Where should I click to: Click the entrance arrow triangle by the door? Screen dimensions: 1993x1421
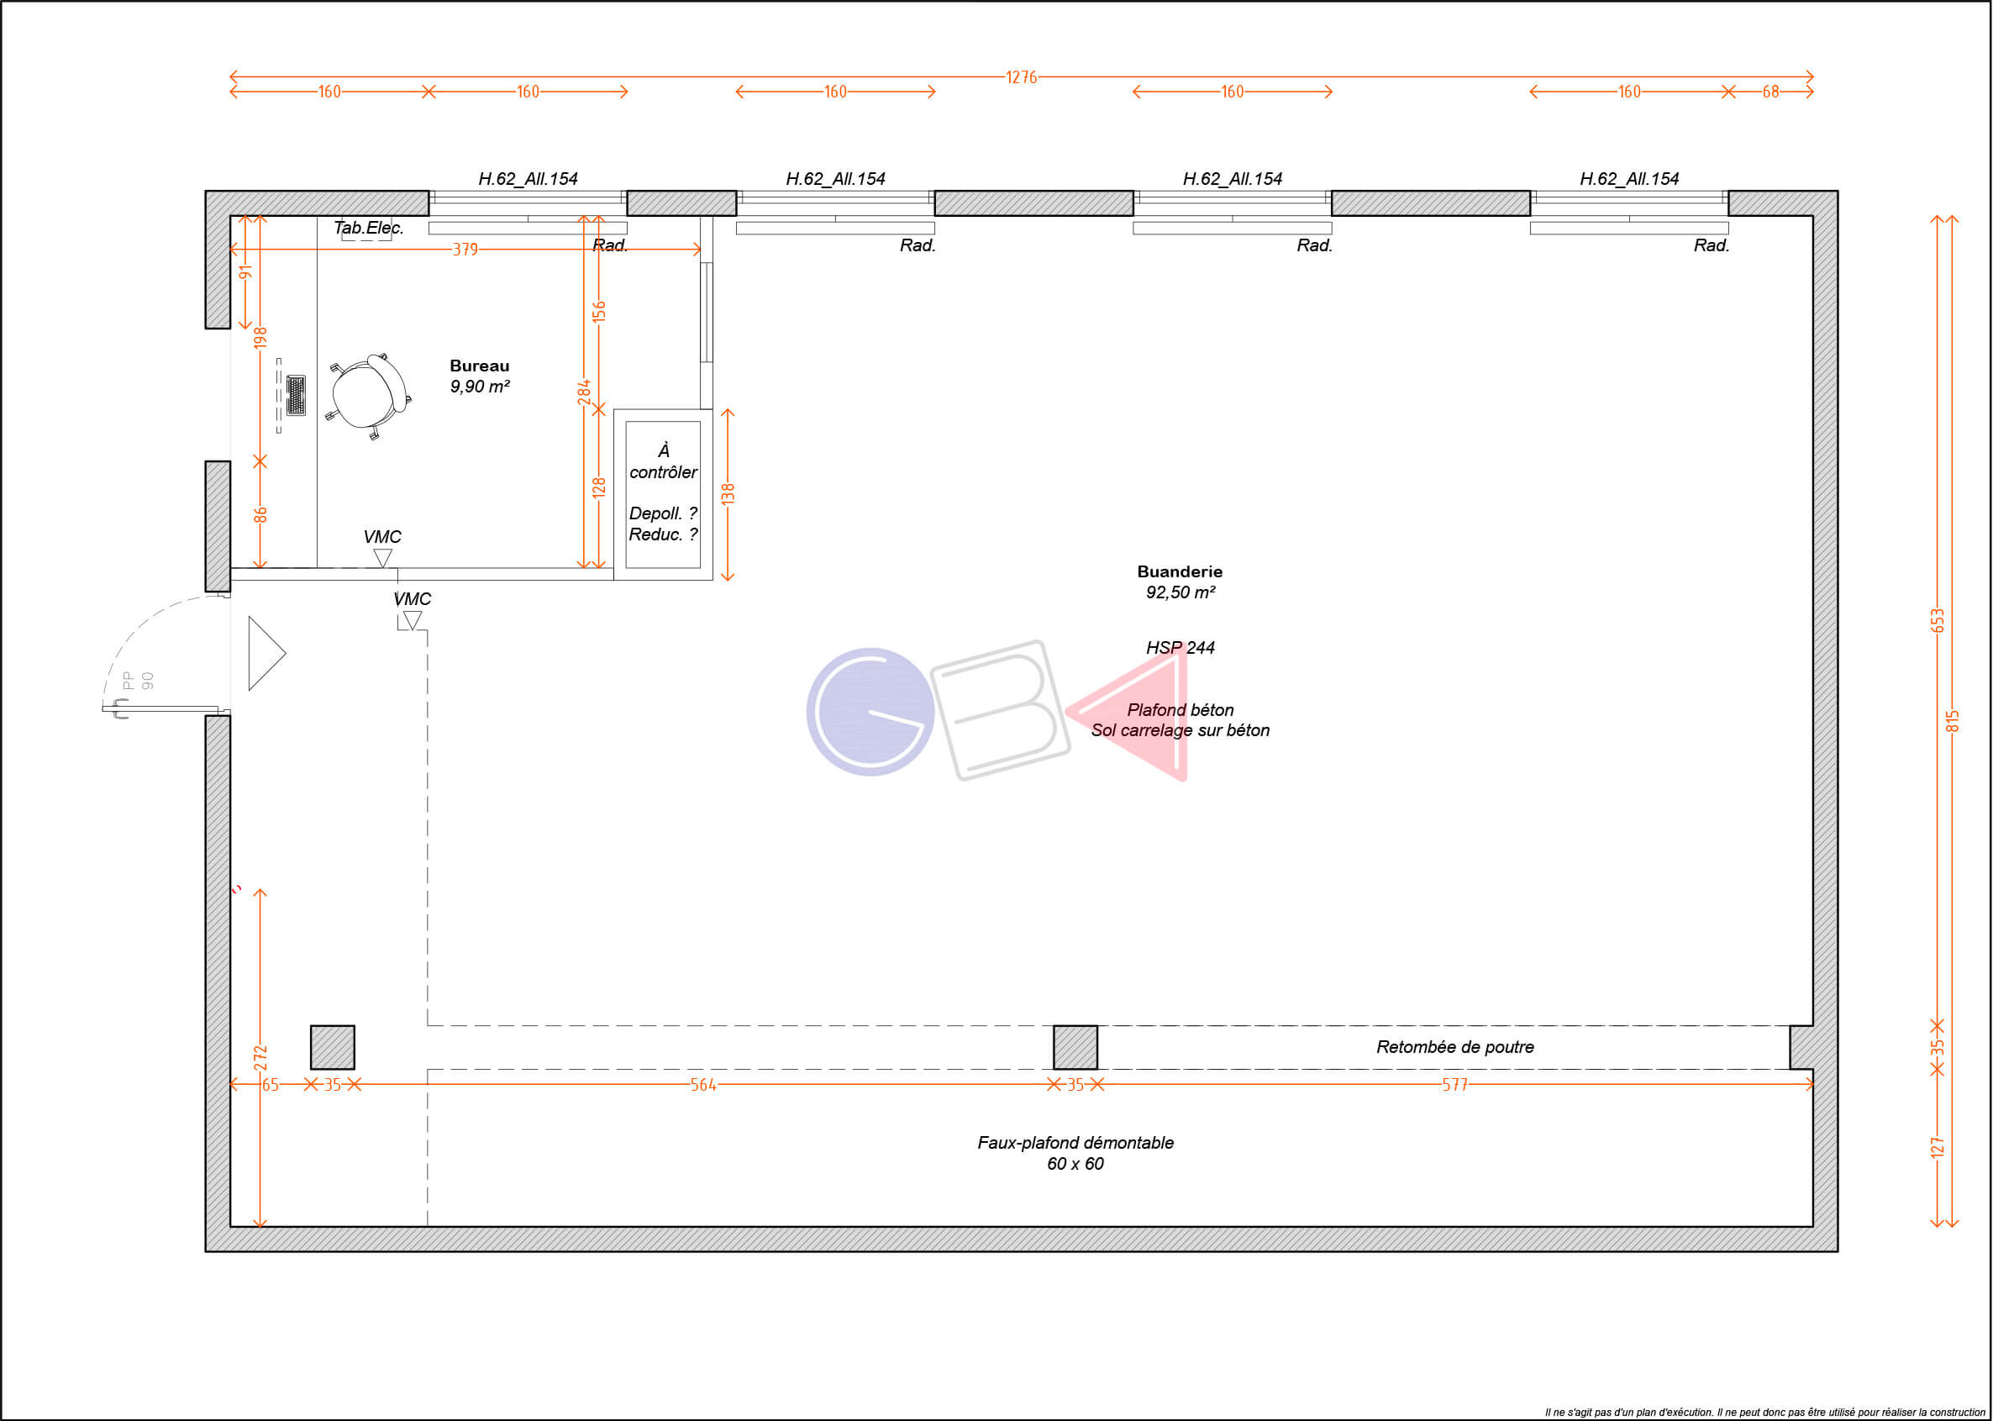coord(267,654)
